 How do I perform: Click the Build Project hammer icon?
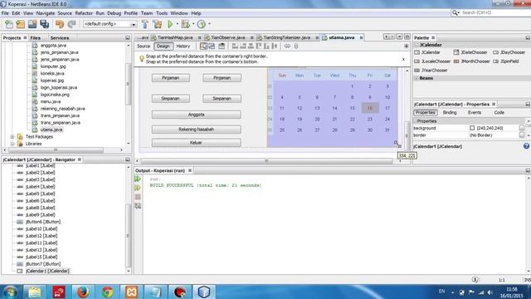[145, 24]
